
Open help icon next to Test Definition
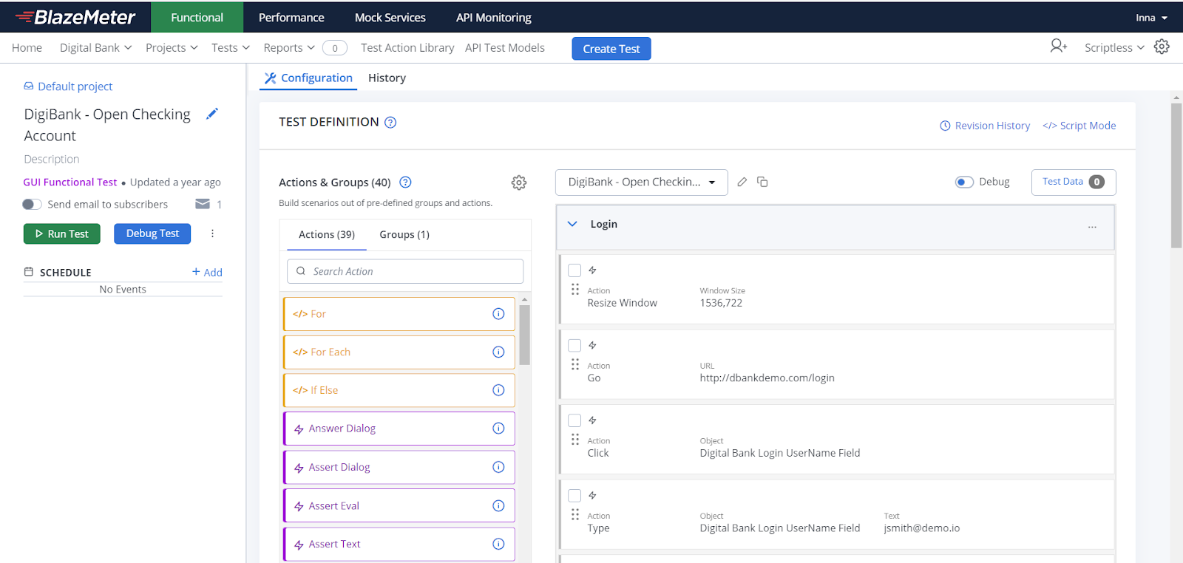point(390,123)
